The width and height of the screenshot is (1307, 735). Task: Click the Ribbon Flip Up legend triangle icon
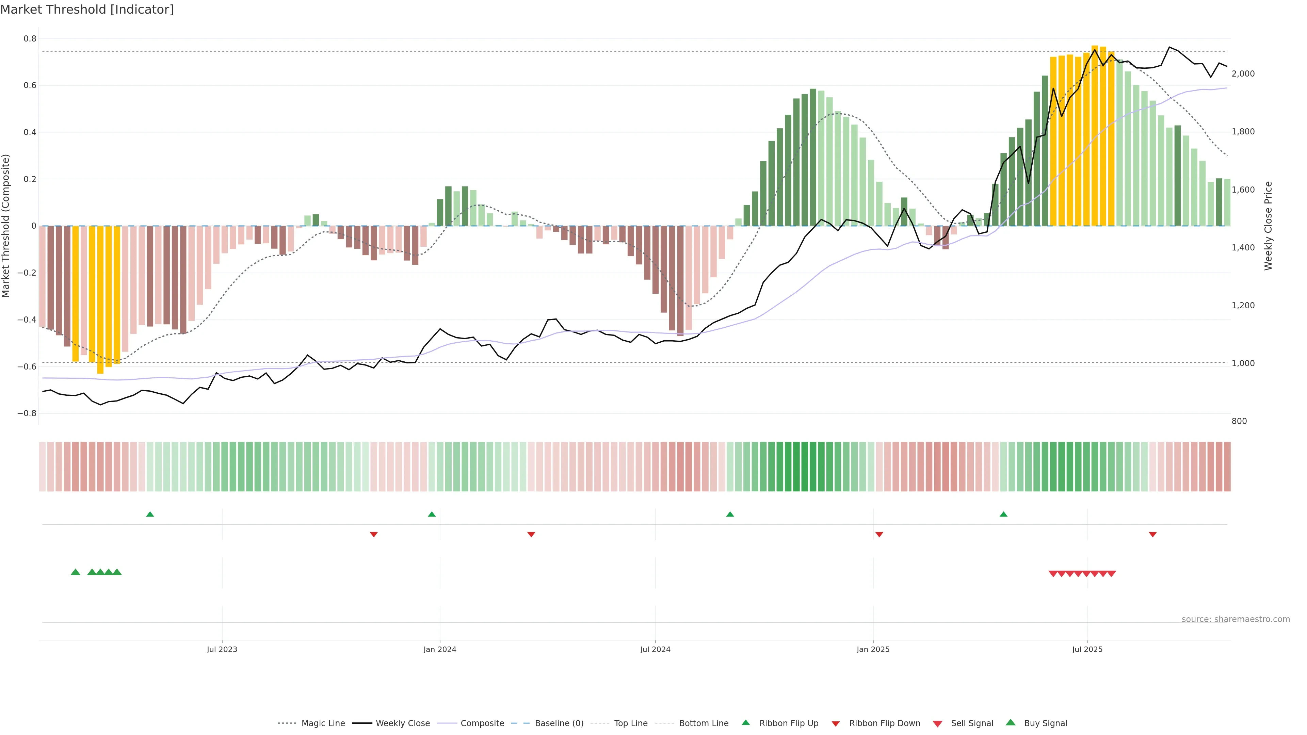[745, 723]
